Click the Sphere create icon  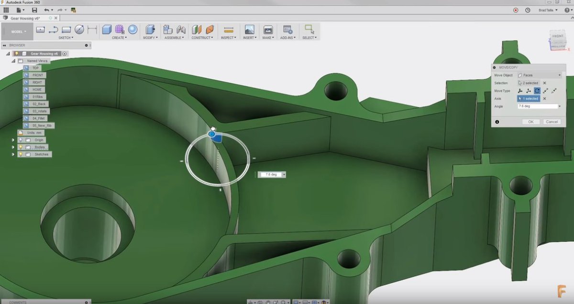pyautogui.click(x=132, y=30)
